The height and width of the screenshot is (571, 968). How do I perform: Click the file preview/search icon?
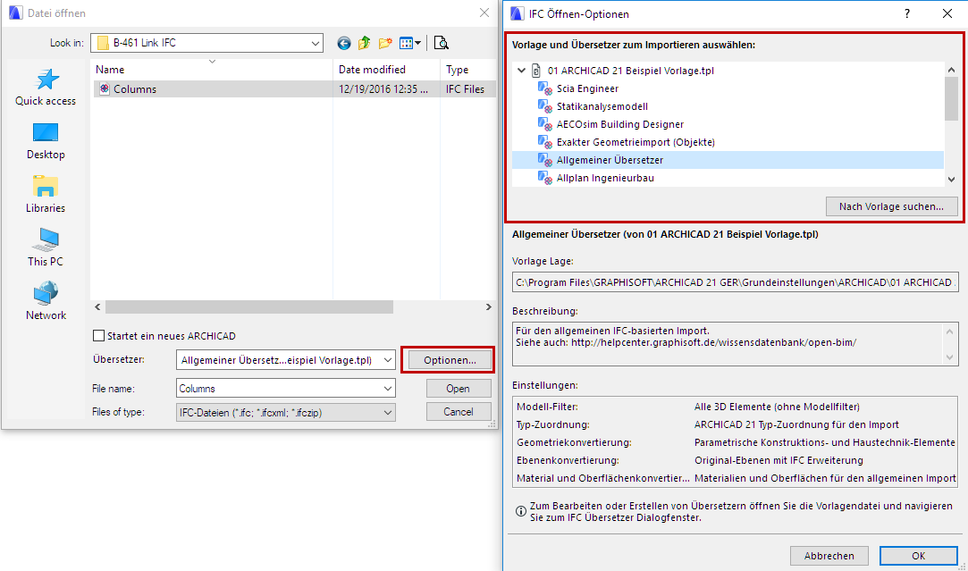point(441,43)
